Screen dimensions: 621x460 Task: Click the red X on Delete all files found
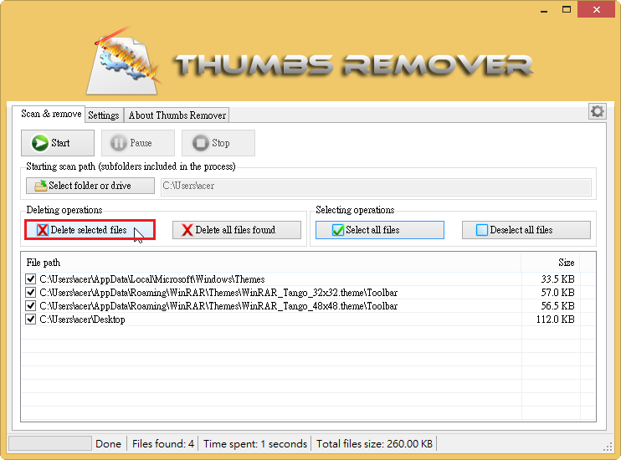click(187, 230)
